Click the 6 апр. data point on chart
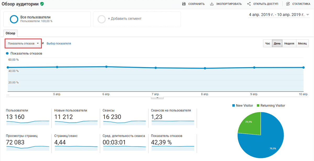 pos(106,67)
